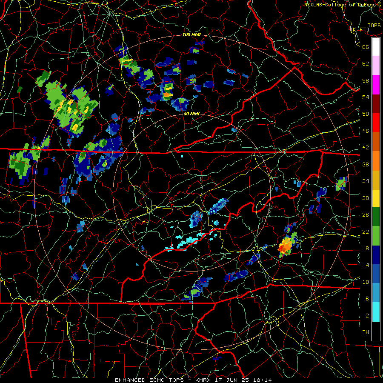This screenshot has width=383, height=383.
Task: Click the '58' legend value
Action: (366, 80)
